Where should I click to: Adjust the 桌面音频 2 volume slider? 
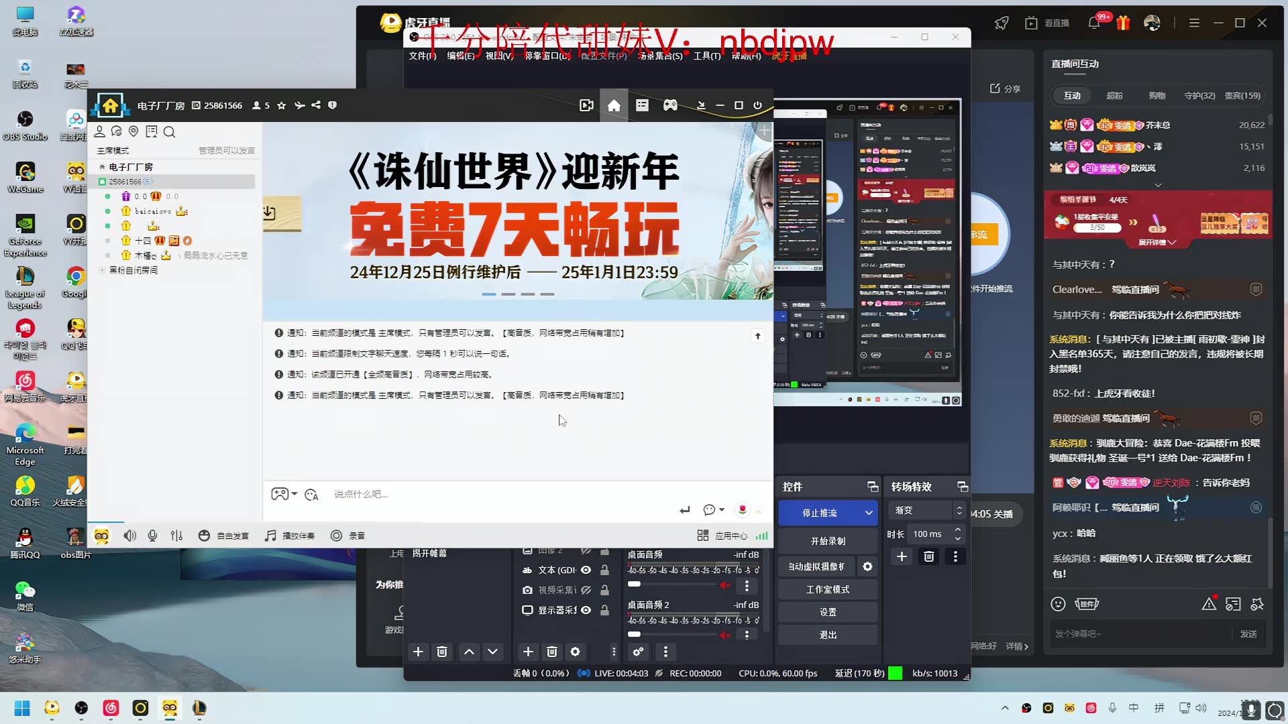[x=671, y=634]
